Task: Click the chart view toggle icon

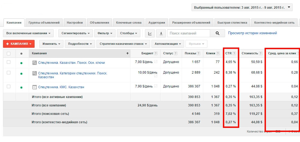Action: [150, 33]
